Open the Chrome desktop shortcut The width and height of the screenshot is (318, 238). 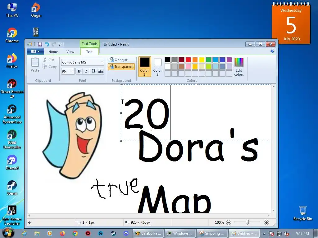click(12, 35)
